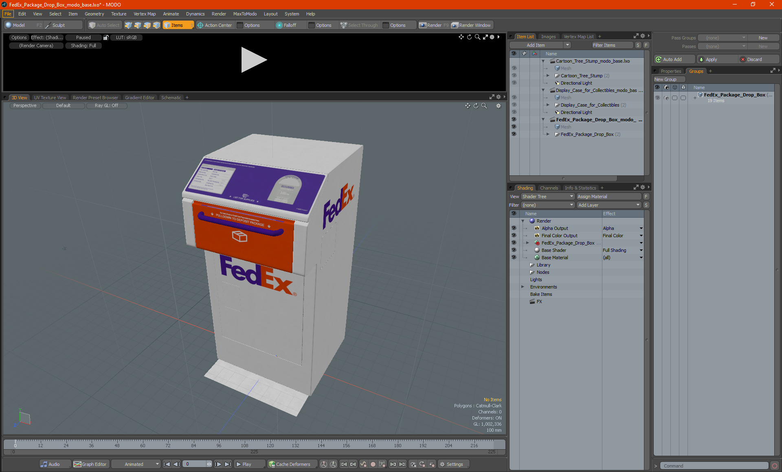Click the edge selection mode icon

coord(138,25)
